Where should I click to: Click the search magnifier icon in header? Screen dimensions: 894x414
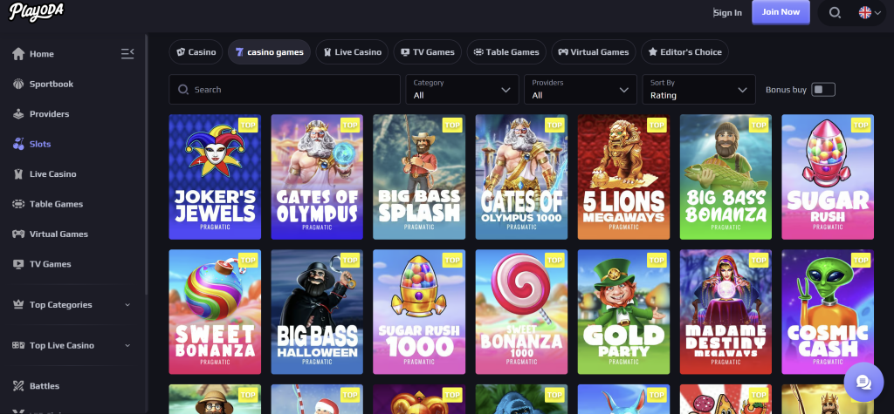tap(835, 12)
